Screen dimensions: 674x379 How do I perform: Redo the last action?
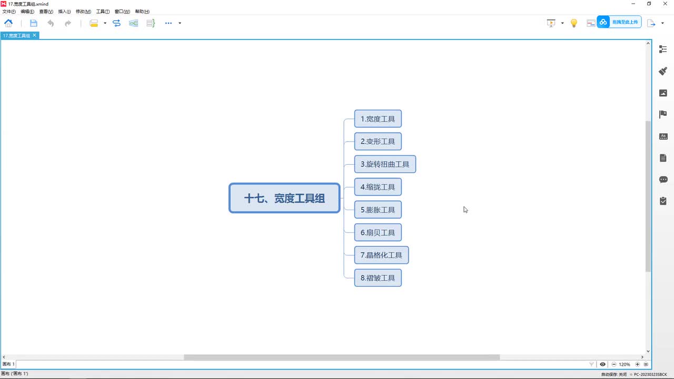pyautogui.click(x=68, y=23)
